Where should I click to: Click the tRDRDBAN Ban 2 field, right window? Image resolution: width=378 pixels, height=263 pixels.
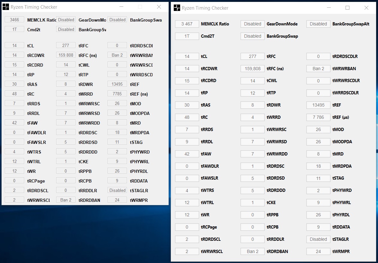252,251
